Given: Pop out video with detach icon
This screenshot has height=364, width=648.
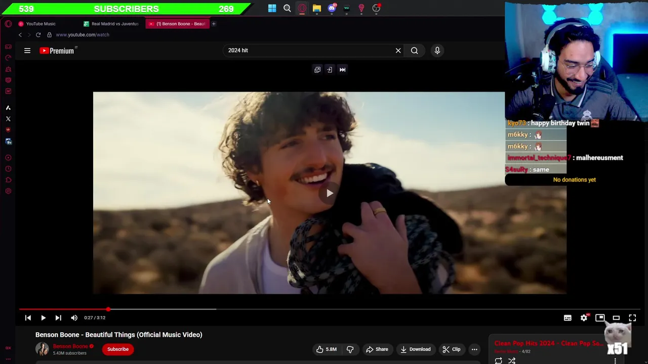Looking at the screenshot, I should pos(317,70).
